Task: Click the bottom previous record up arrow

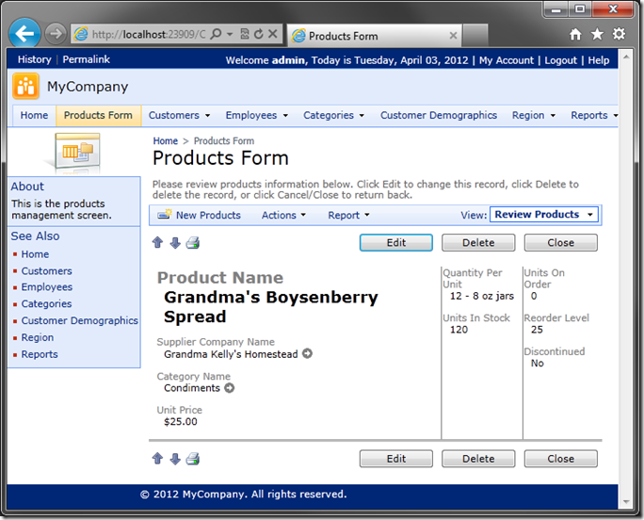Action: [x=158, y=459]
